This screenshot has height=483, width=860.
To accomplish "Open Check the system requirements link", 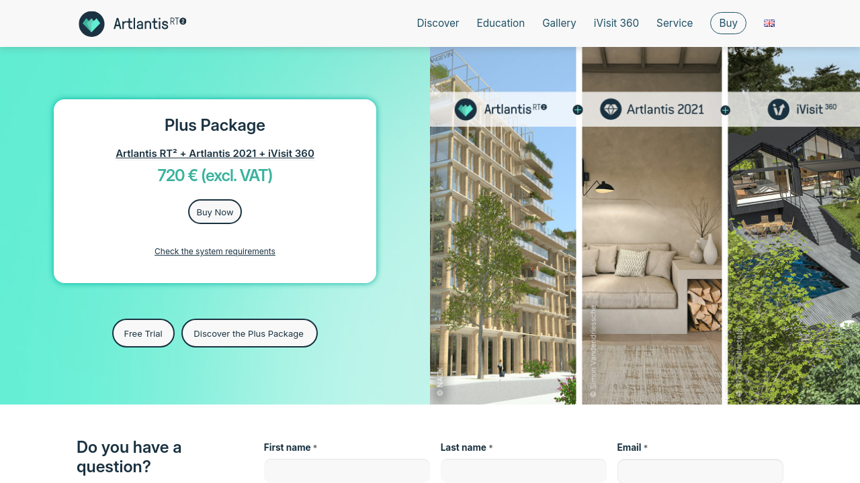I will (215, 252).
